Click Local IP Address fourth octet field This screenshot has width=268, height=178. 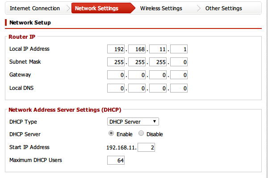click(x=179, y=49)
